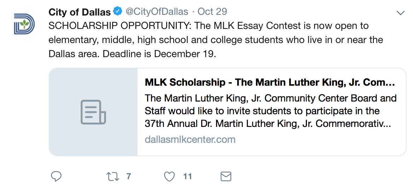Retweet the MLK Essay Contest tweet

click(x=113, y=176)
